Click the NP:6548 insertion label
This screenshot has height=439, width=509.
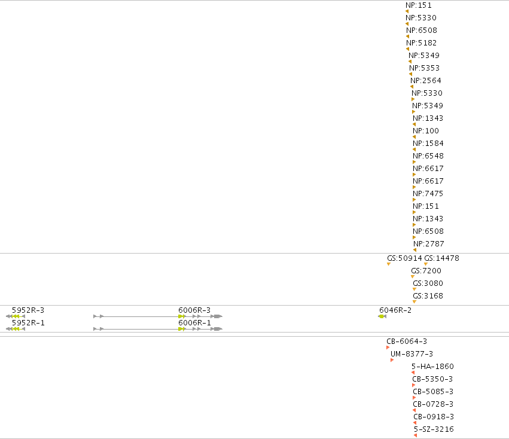428,156
